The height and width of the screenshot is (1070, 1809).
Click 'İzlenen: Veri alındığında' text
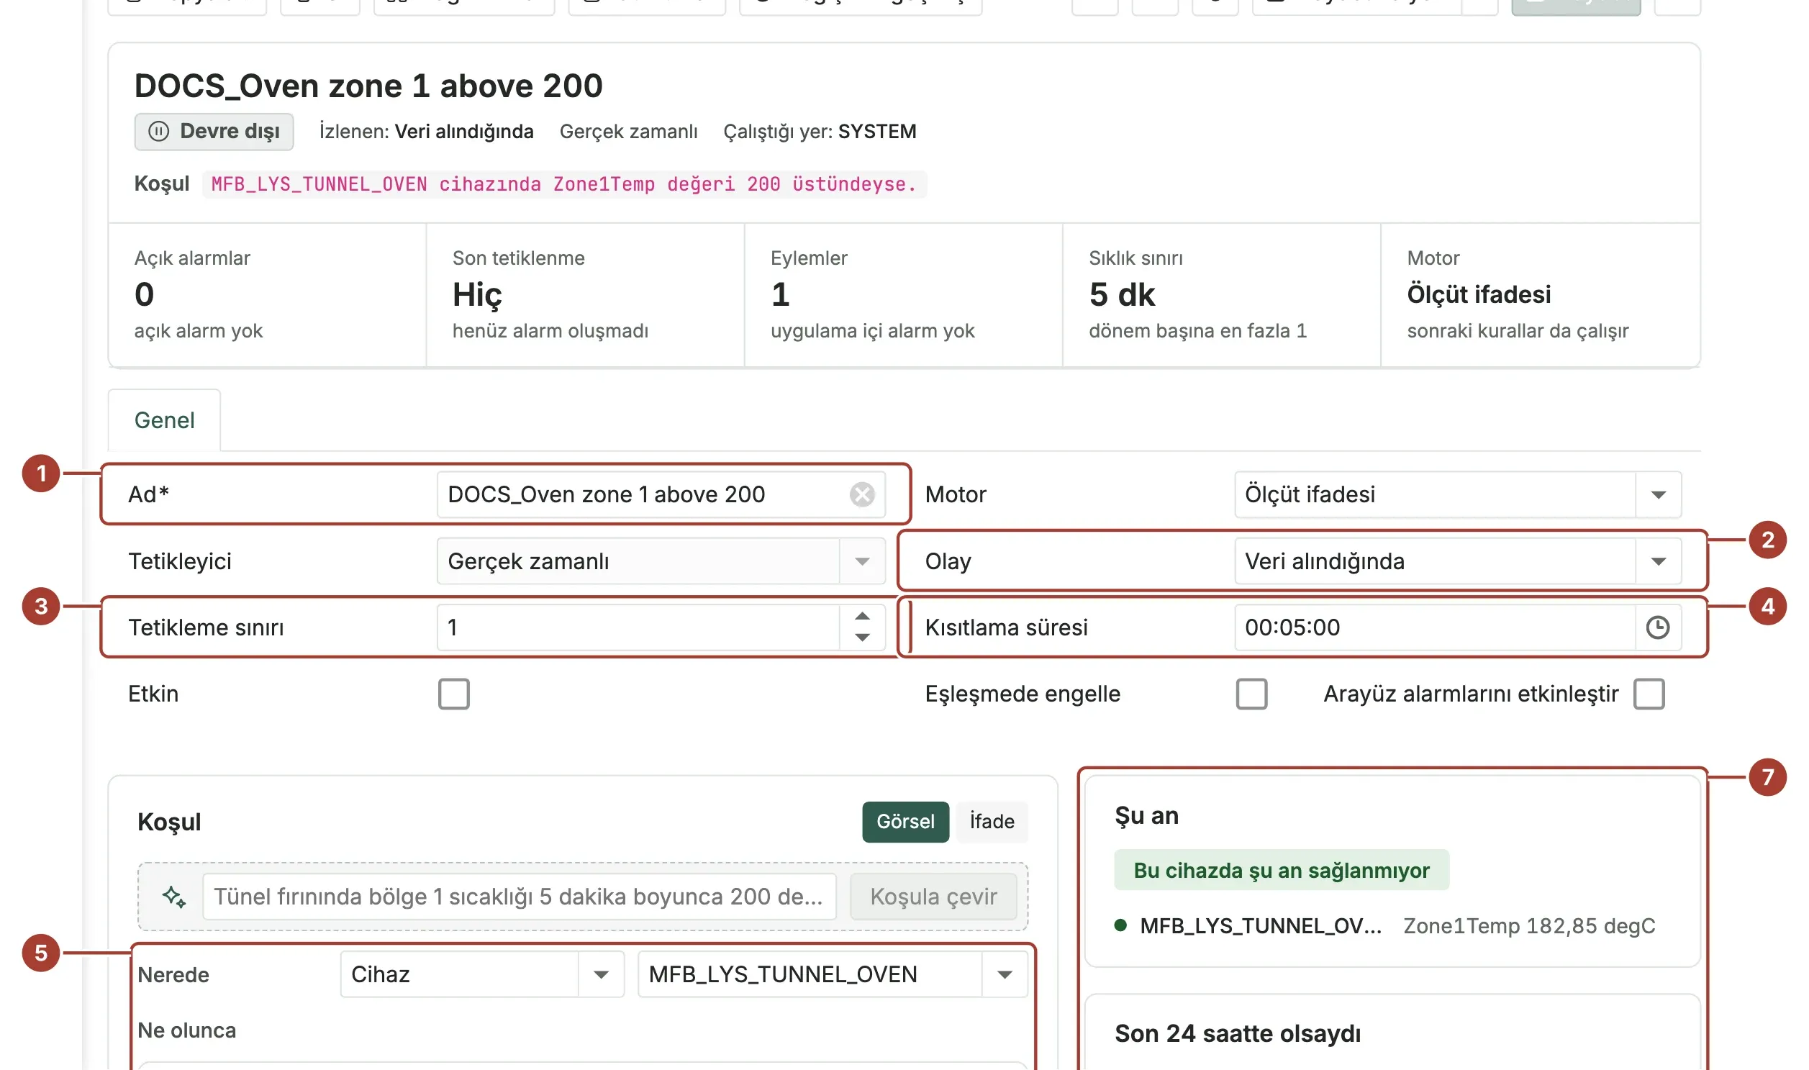[426, 132]
